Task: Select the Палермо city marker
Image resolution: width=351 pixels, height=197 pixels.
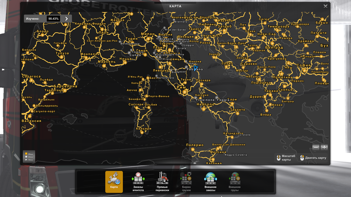Action: 193,149
